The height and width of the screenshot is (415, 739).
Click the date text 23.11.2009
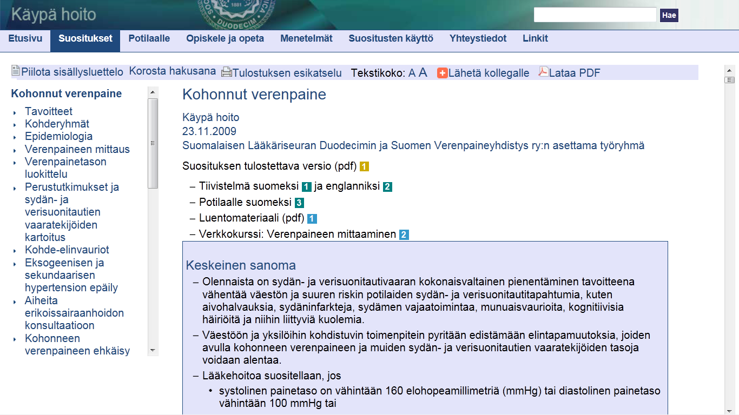[x=209, y=131]
